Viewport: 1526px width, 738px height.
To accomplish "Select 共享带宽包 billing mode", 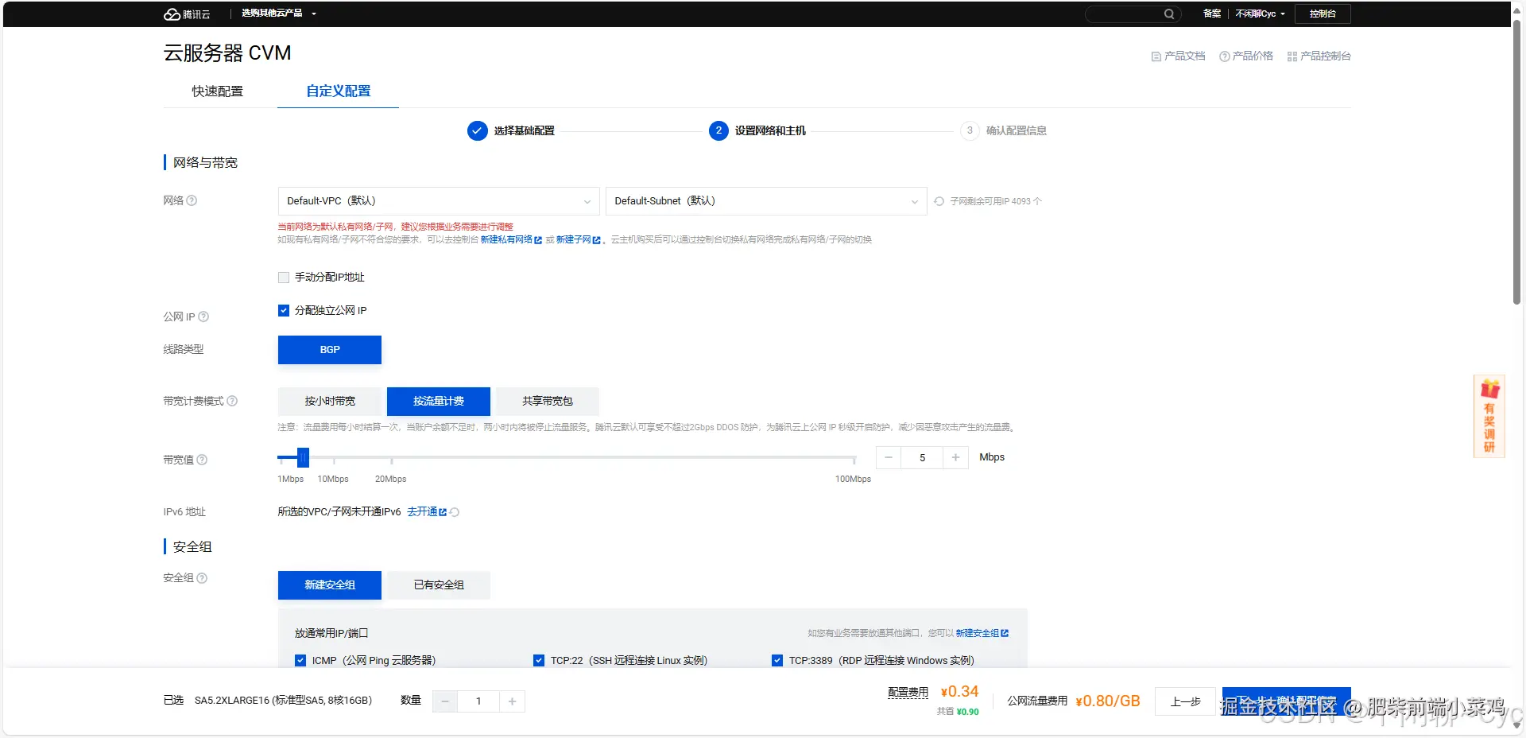I will click(x=548, y=402).
